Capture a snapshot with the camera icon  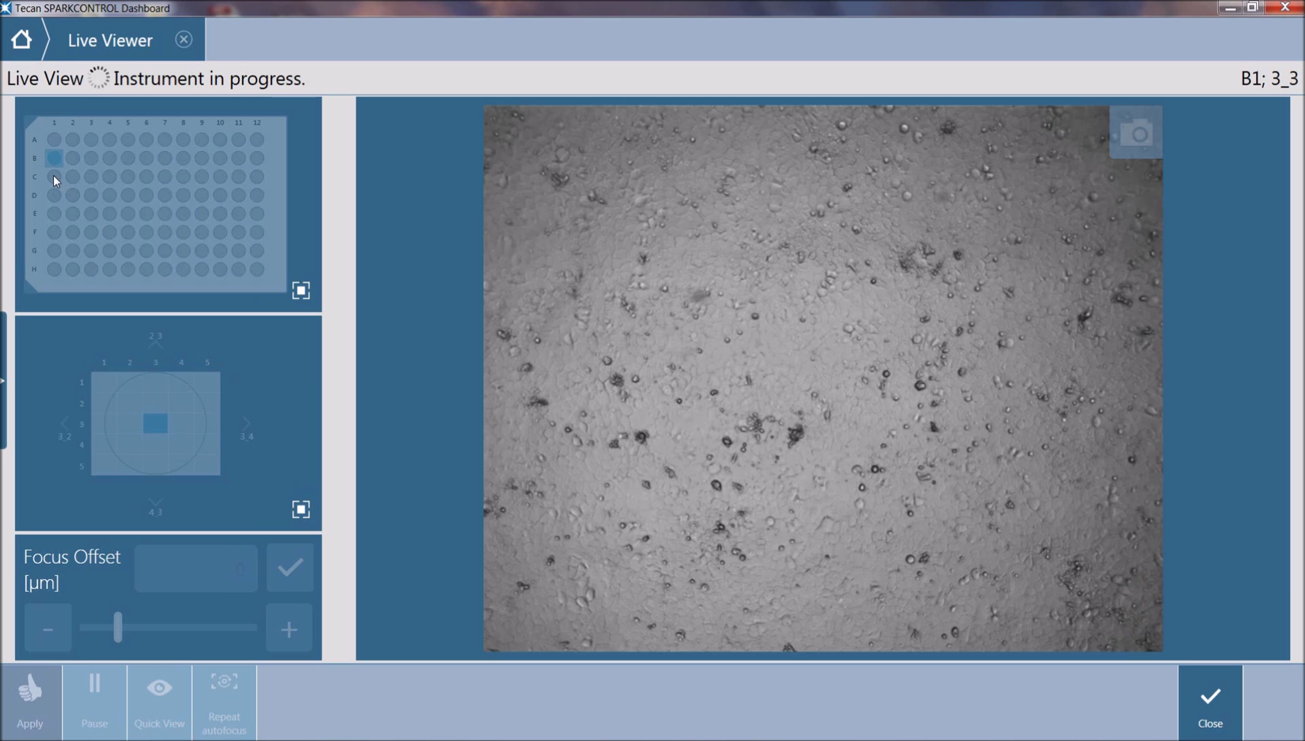click(1135, 133)
